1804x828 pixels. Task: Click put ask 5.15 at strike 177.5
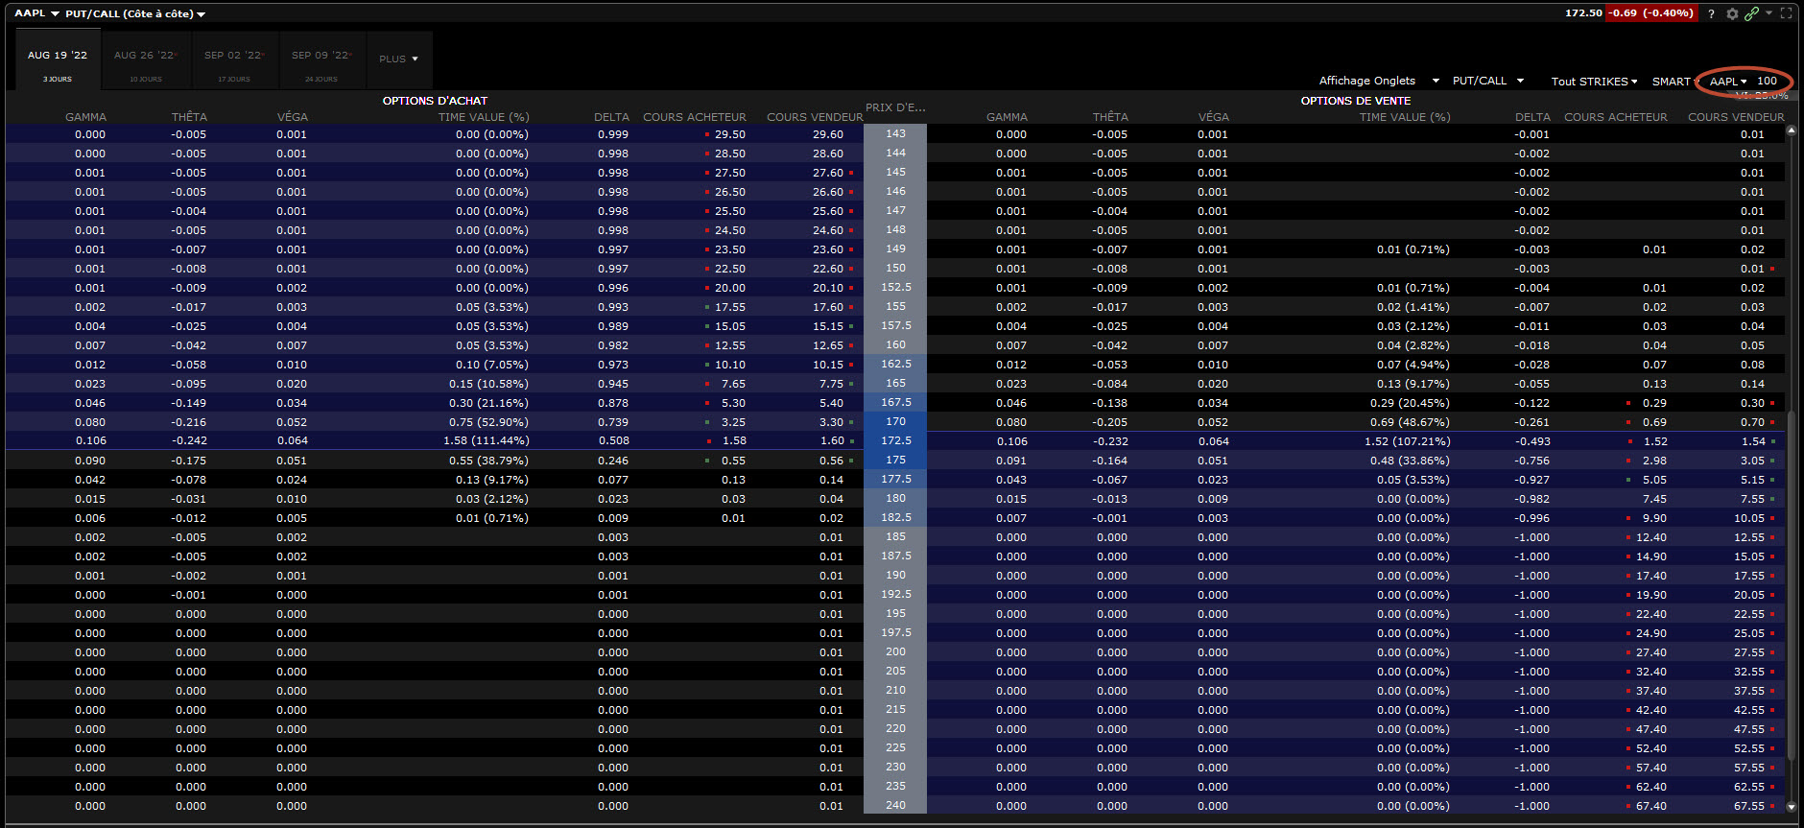point(1753,480)
